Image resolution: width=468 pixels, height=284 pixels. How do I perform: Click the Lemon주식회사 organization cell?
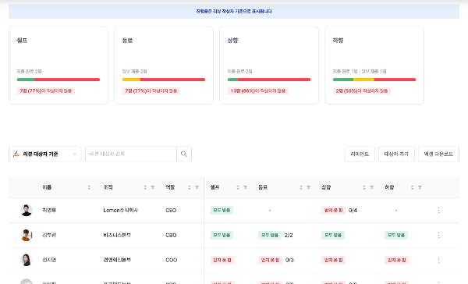tap(121, 210)
